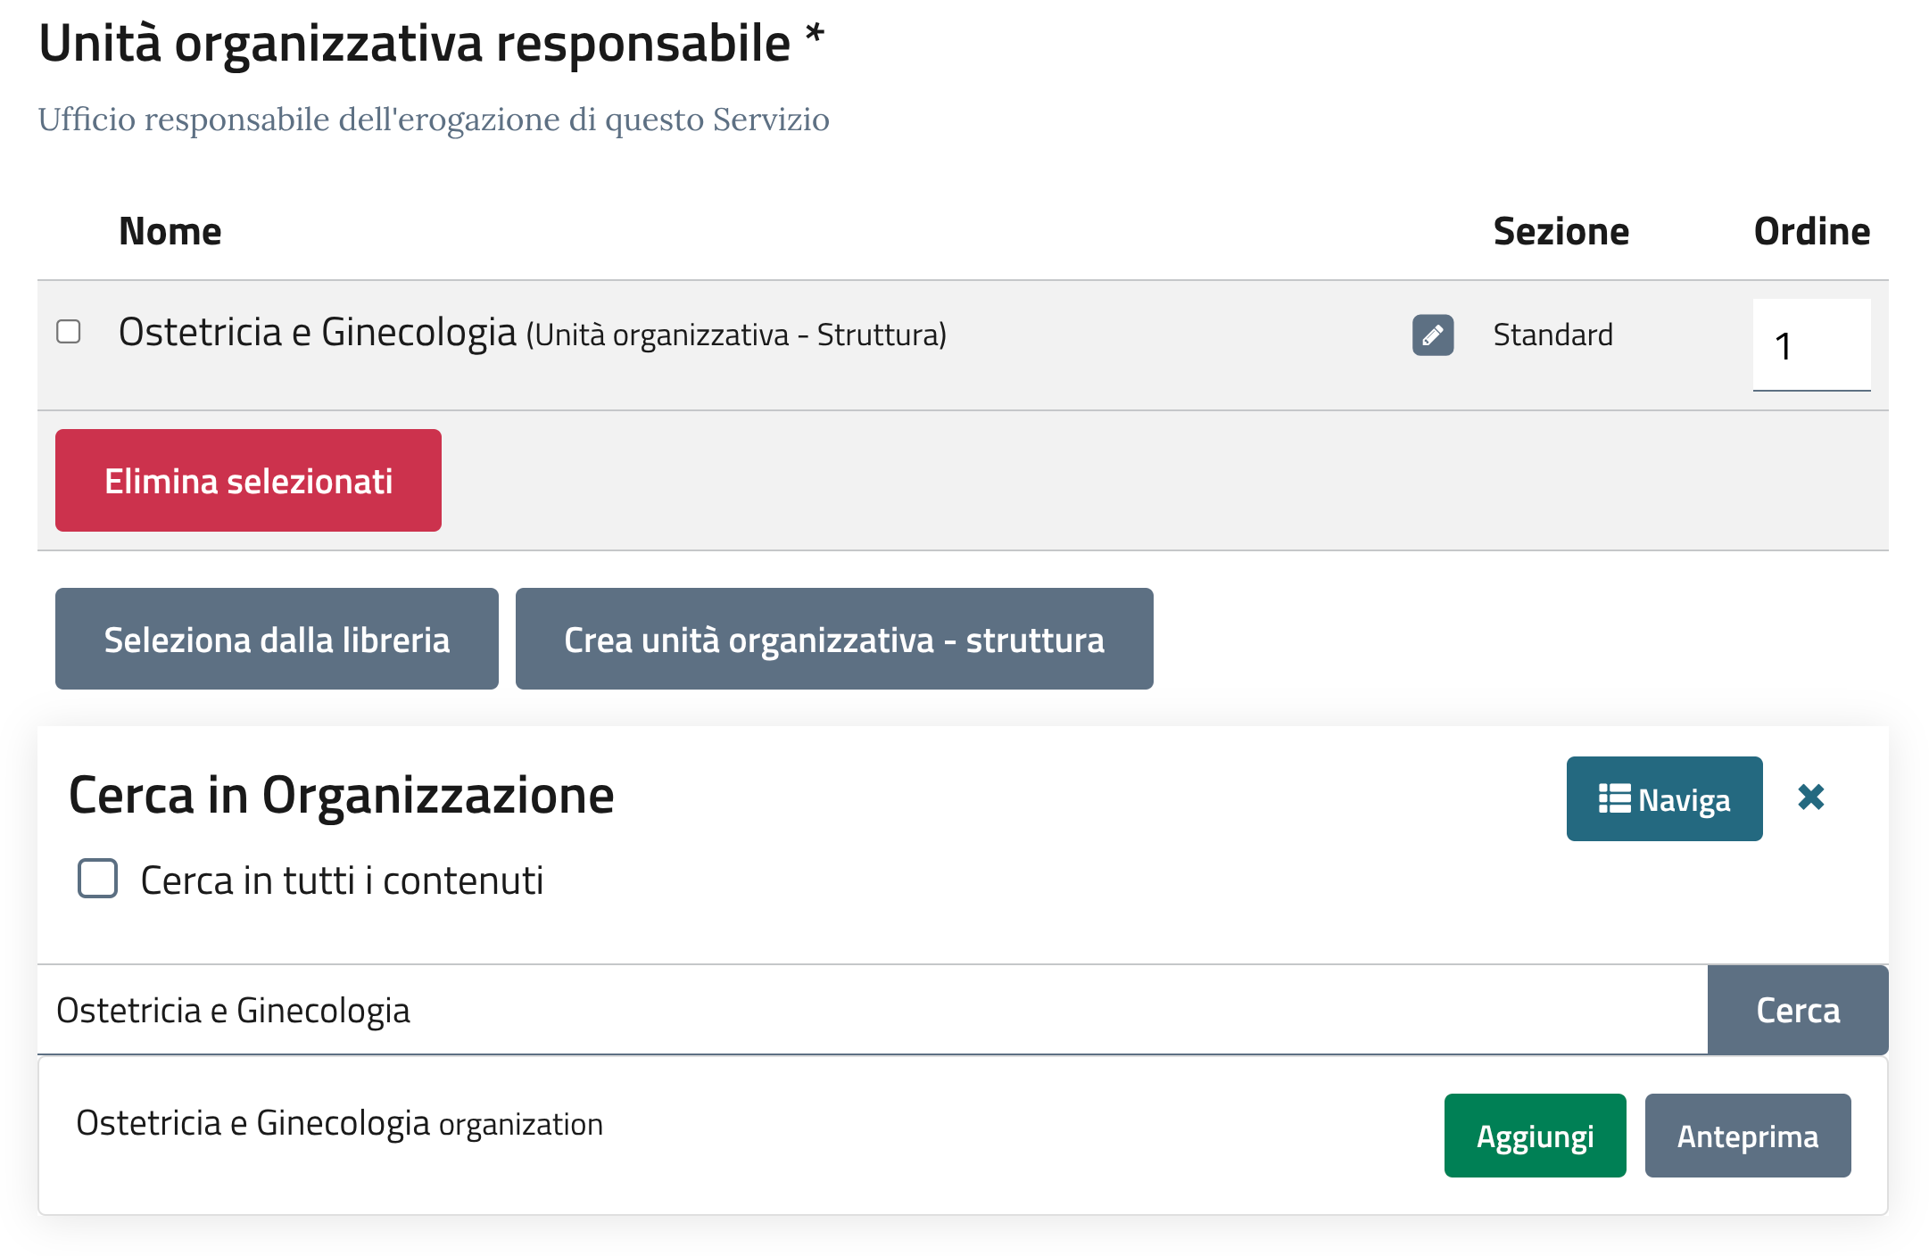Screen dimensions: 1929x1256
Task: Click the Ostetricia e Ginecologia name in table
Action: click(317, 333)
